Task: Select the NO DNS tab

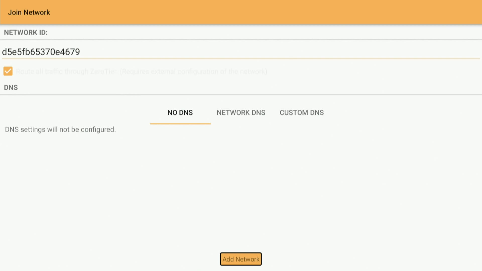Action: tap(180, 113)
